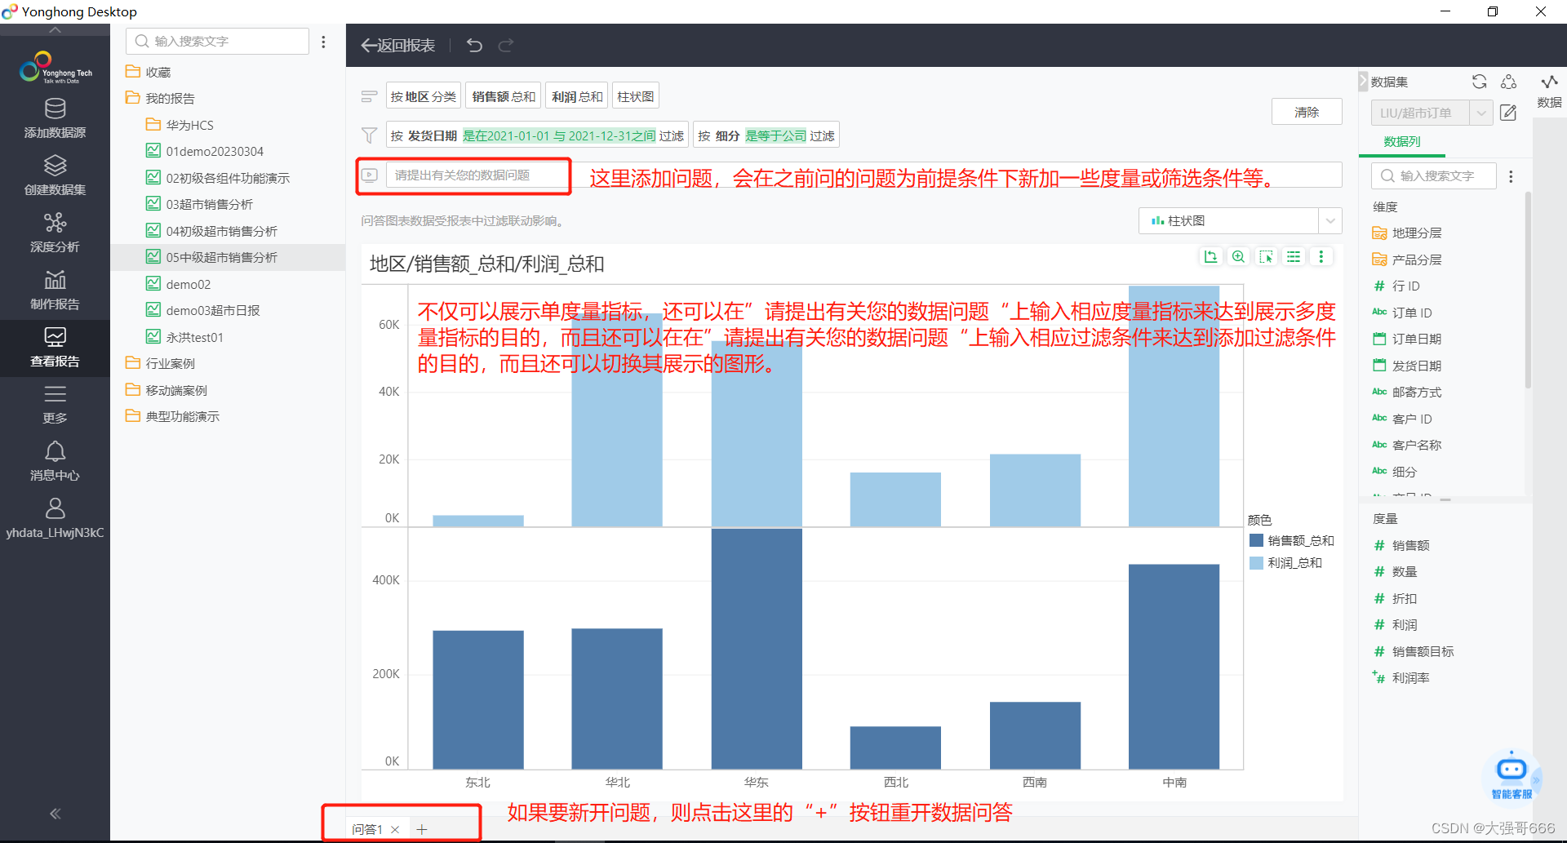
Task: Select the 问答1 bottom tab
Action: [x=367, y=829]
